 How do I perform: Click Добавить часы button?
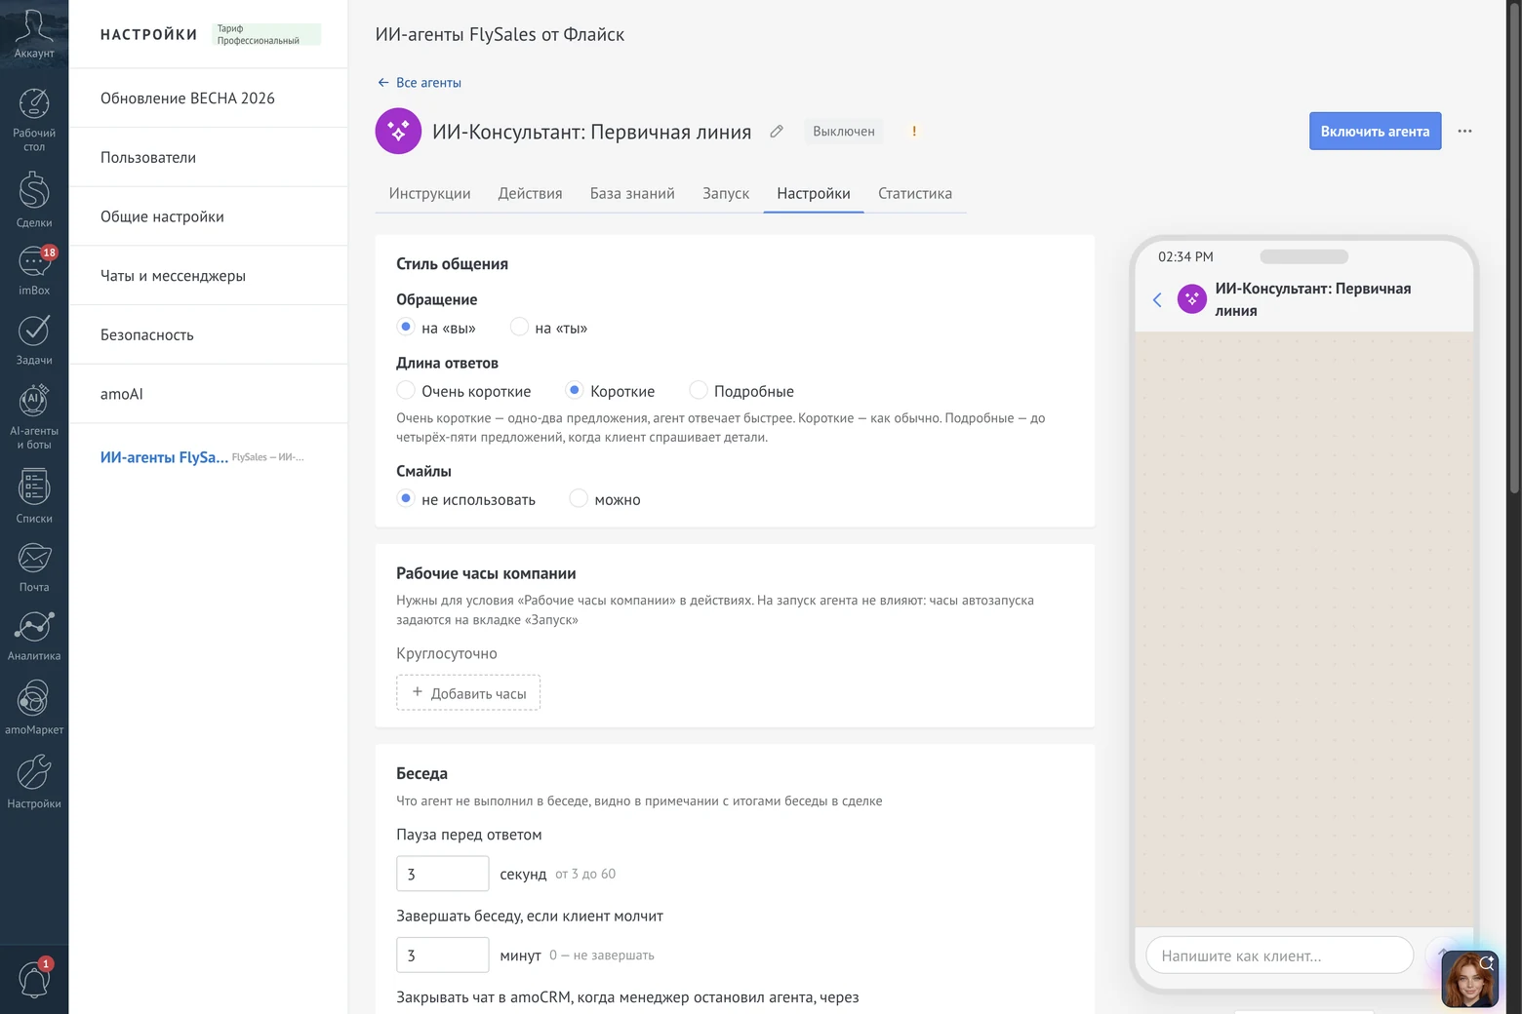pyautogui.click(x=468, y=693)
